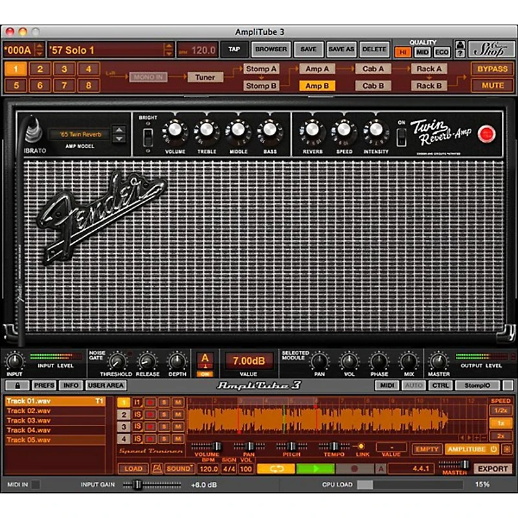This screenshot has width=518, height=518.
Task: Toggle the MUTE button
Action: coord(492,85)
